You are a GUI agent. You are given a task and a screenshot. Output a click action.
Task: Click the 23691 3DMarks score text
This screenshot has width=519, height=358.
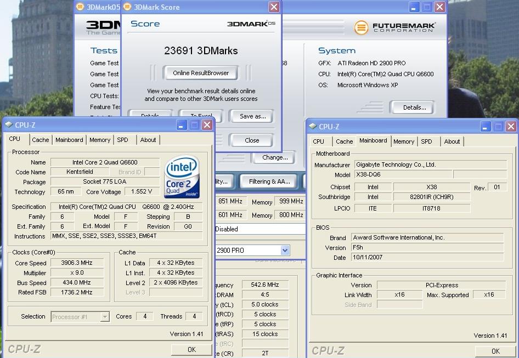201,50
